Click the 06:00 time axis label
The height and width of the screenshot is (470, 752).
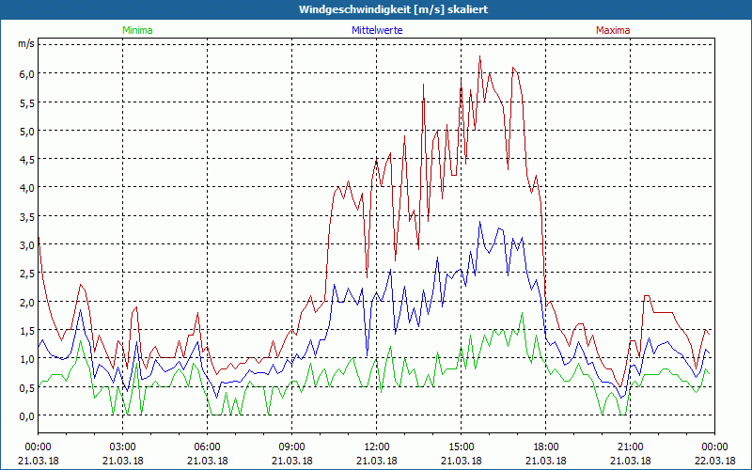click(x=207, y=447)
